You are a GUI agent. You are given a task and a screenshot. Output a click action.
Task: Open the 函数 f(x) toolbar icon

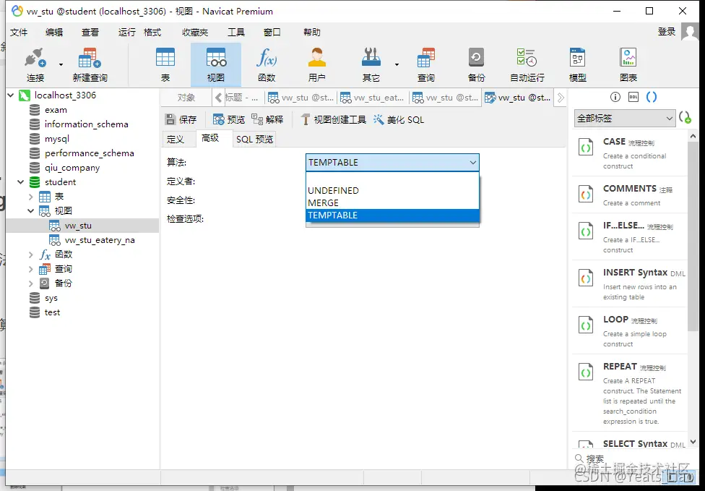(x=267, y=65)
